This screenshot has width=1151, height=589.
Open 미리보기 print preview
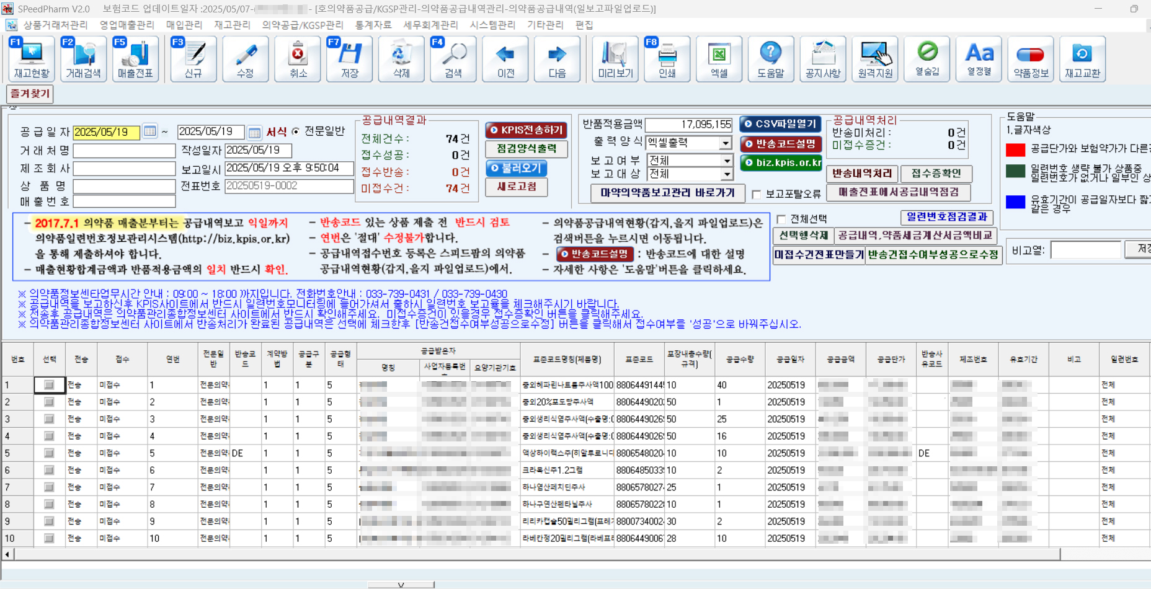(615, 59)
